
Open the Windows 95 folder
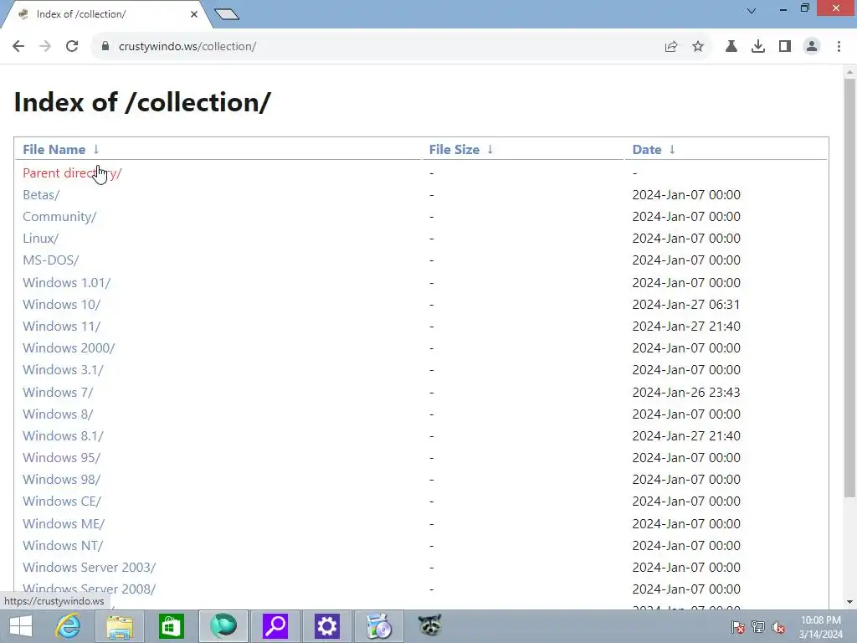[62, 458]
